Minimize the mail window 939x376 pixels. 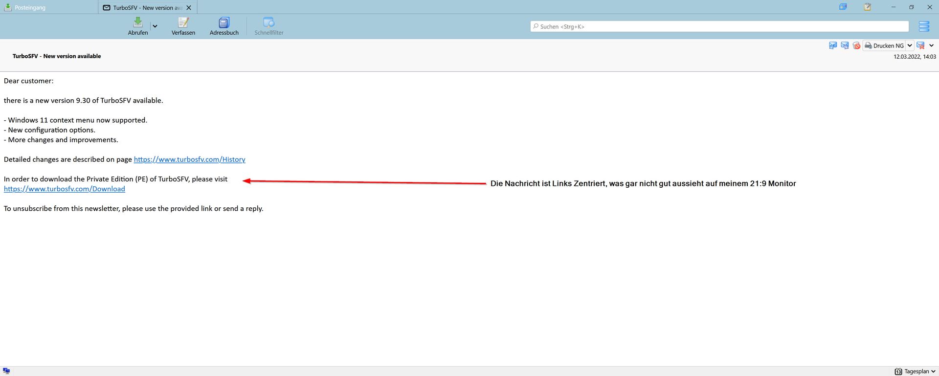click(894, 7)
